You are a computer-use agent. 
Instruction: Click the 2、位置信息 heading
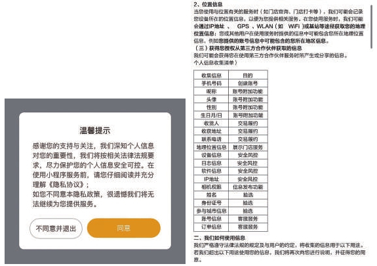208,4
